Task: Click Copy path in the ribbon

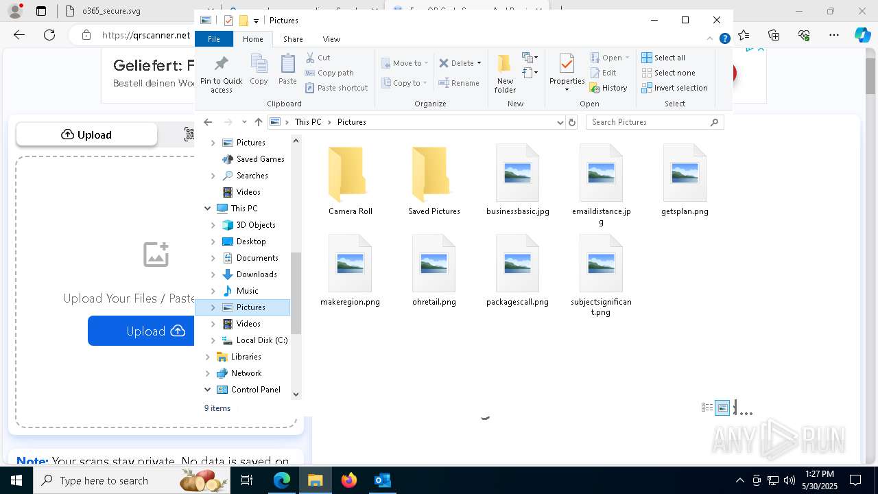Action: (x=329, y=73)
